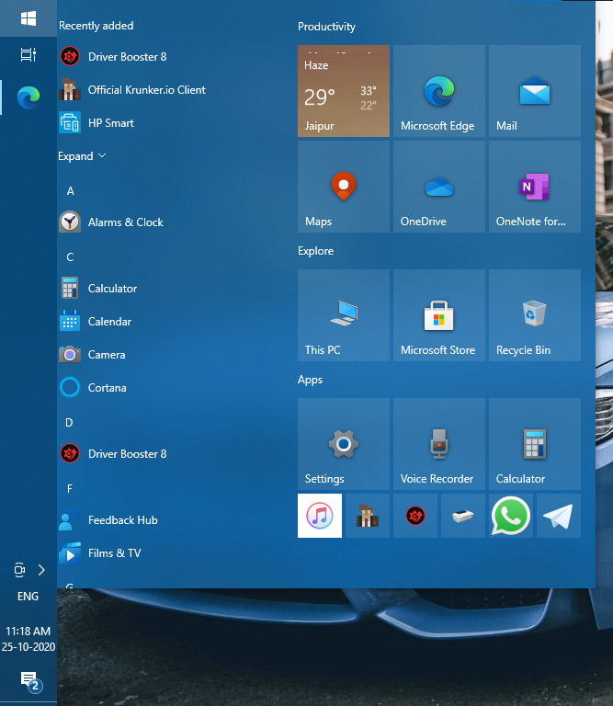The image size is (613, 706).
Task: Open the Jaipur weather tile
Action: 343,92
